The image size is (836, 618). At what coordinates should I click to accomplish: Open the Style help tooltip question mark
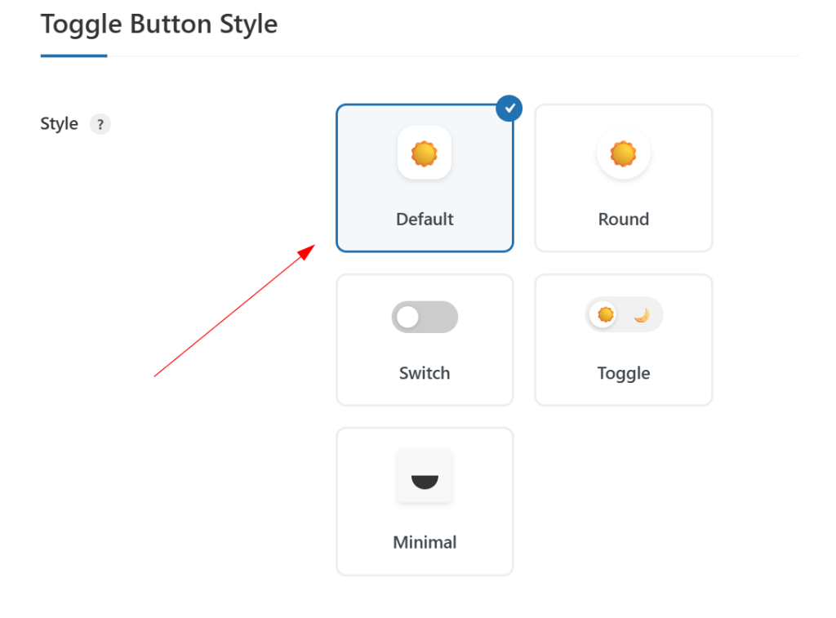[x=100, y=124]
